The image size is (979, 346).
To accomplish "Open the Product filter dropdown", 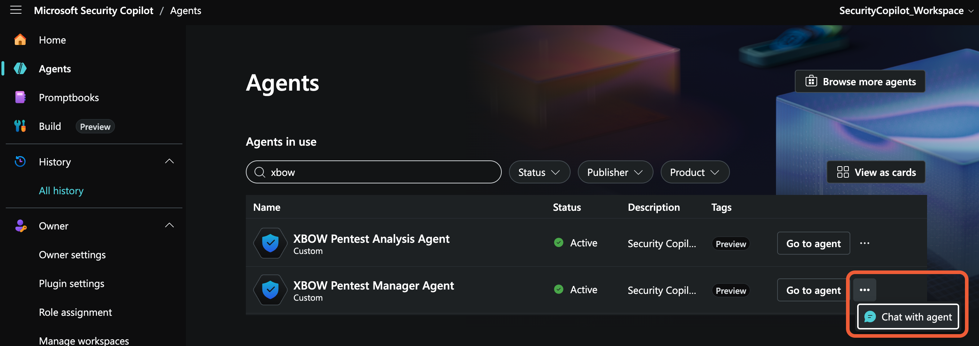I will [x=695, y=172].
